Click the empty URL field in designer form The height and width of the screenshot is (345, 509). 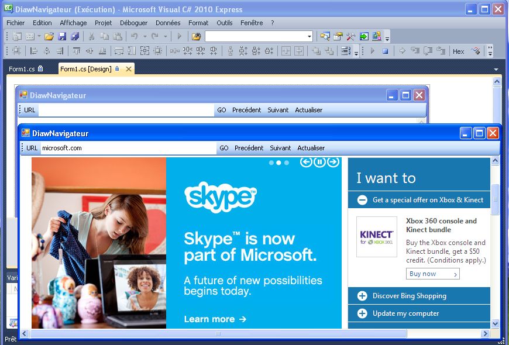pyautogui.click(x=126, y=110)
